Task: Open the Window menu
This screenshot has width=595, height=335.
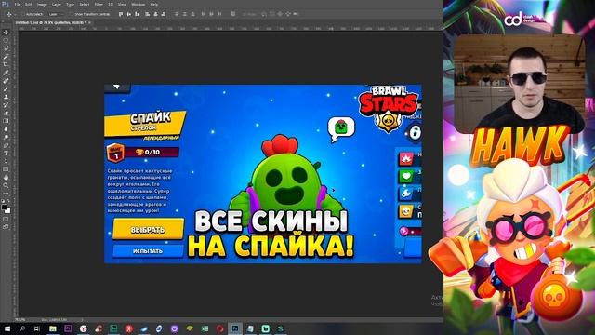Action: [x=138, y=4]
